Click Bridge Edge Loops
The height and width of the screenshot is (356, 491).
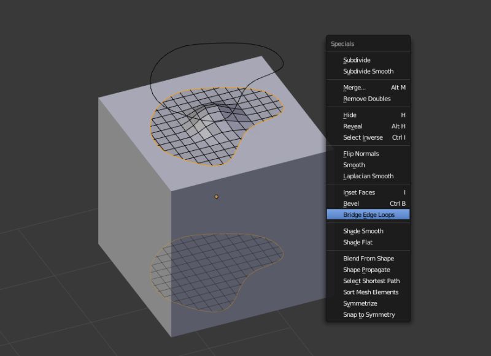coord(368,214)
